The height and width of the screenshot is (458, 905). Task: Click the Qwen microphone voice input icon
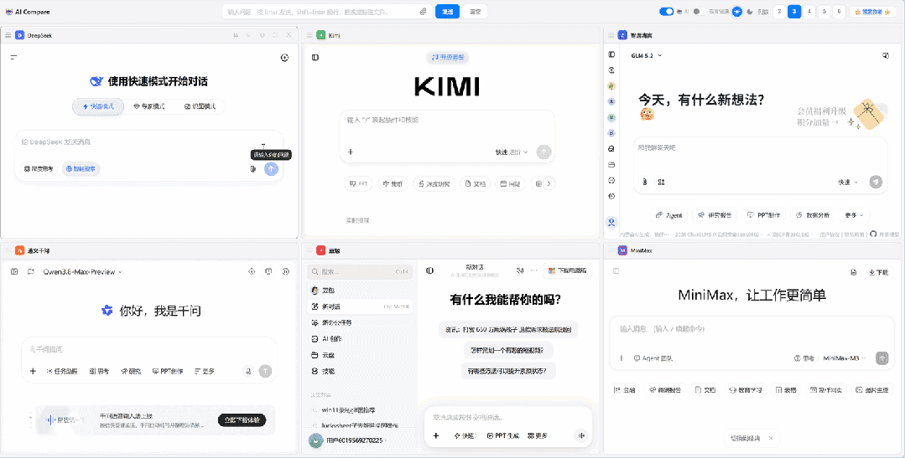[x=247, y=371]
